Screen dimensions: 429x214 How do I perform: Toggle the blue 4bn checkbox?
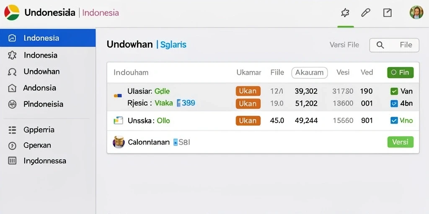point(394,104)
